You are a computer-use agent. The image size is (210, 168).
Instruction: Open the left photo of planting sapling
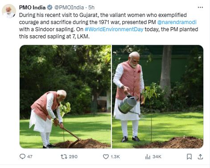pos(65,97)
